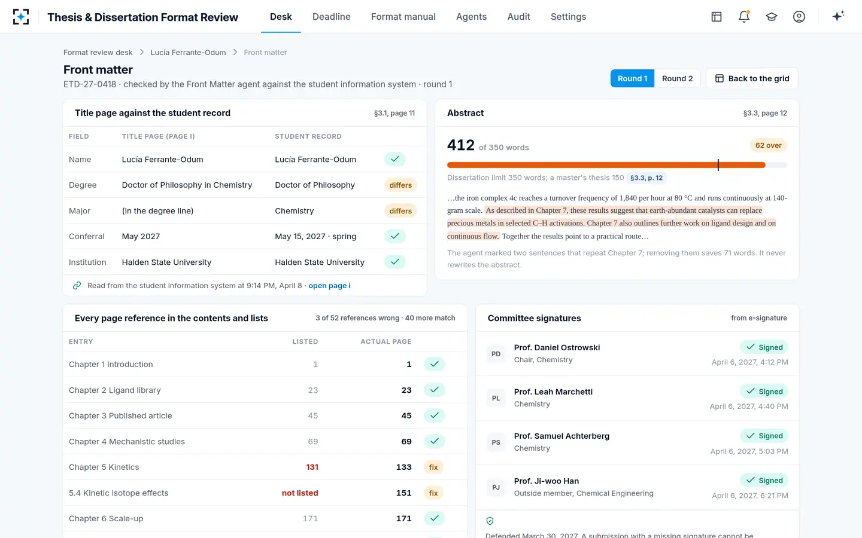Go to Format review desk breadcrumb

pos(98,53)
